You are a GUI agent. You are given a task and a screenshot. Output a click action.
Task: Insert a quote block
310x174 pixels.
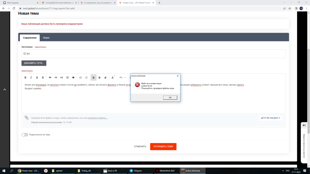[56, 78]
